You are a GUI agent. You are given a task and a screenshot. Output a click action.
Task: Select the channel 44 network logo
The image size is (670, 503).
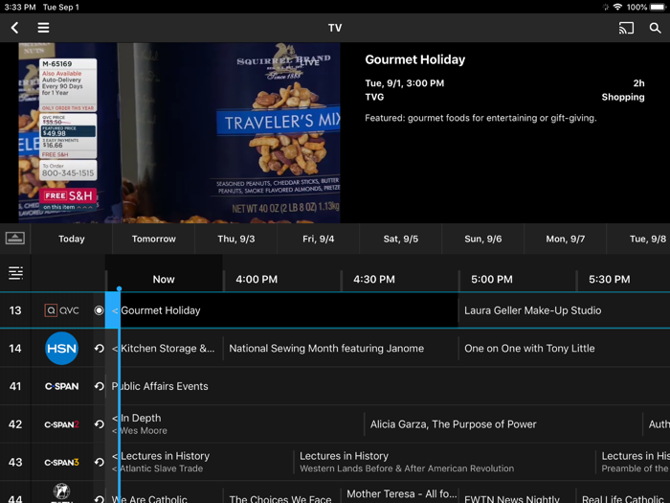[61, 492]
